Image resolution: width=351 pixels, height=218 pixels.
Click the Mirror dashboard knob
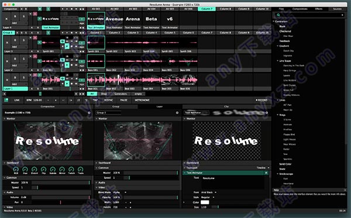coord(62,169)
